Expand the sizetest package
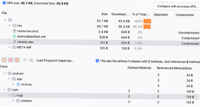The width and height of the screenshot is (200, 107). click(13, 100)
